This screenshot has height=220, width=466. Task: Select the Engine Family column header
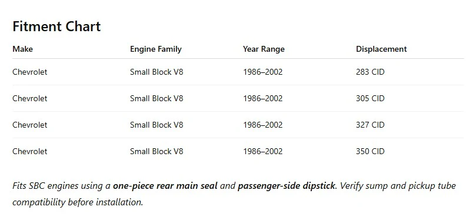pos(156,49)
